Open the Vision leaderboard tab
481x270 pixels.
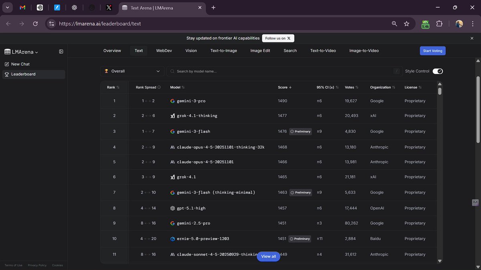[191, 51]
